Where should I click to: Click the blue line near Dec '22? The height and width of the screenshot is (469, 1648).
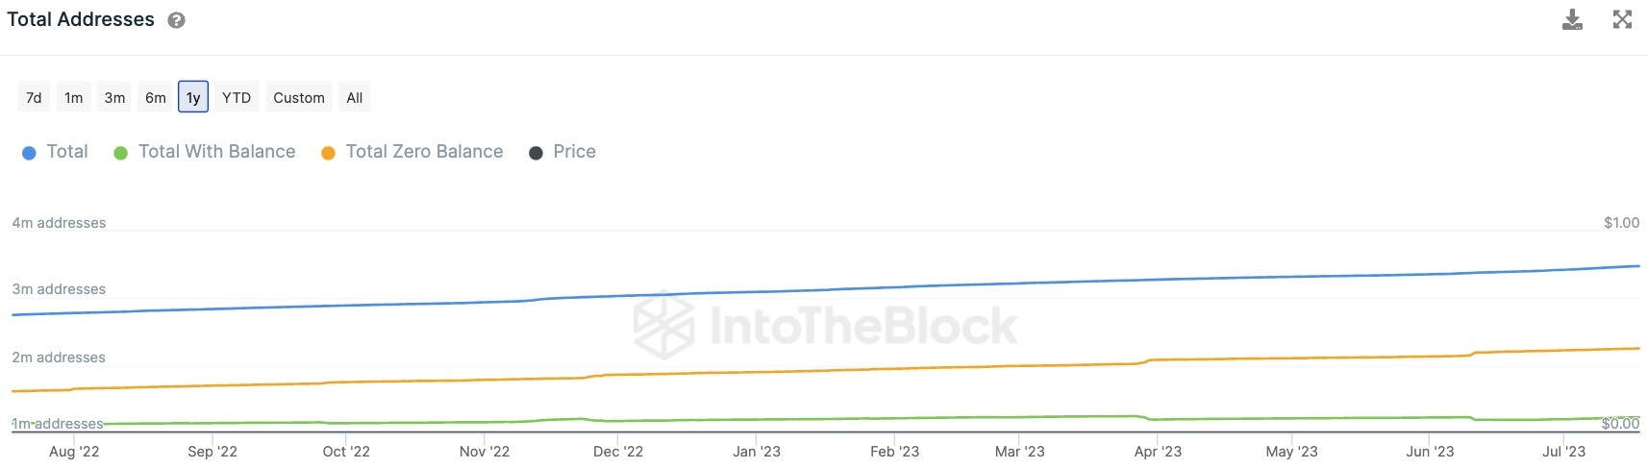pos(618,296)
